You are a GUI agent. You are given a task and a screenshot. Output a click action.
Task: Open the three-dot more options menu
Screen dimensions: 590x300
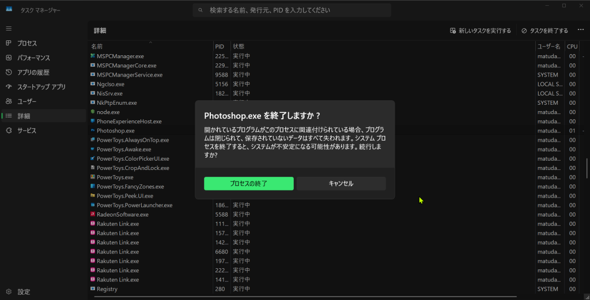pyautogui.click(x=581, y=31)
